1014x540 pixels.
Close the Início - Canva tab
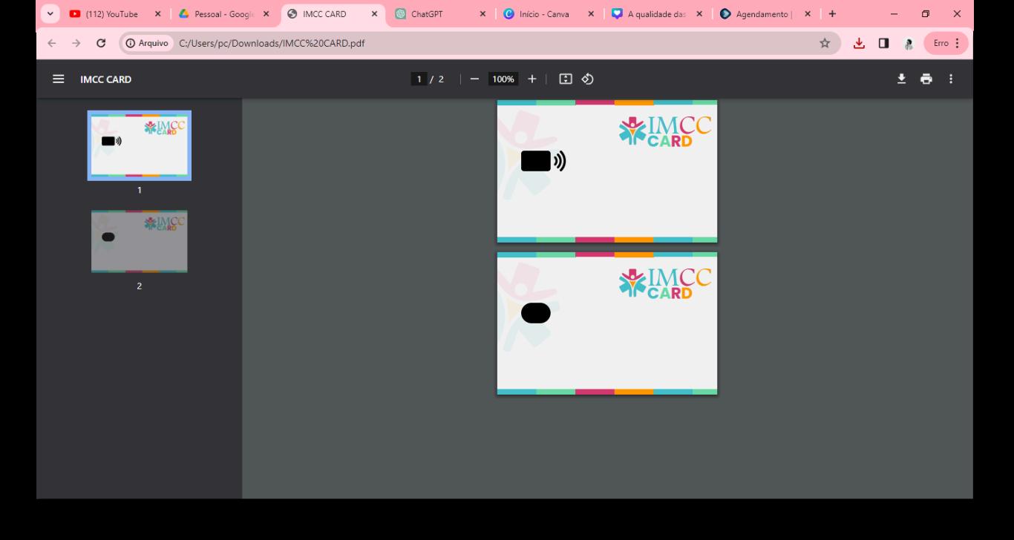[x=591, y=14]
